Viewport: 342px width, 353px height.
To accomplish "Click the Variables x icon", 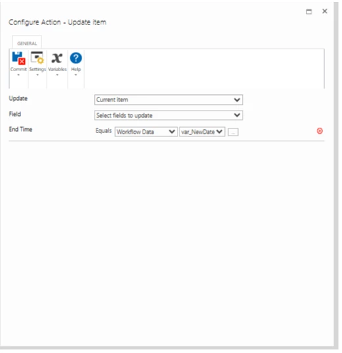I will [57, 58].
